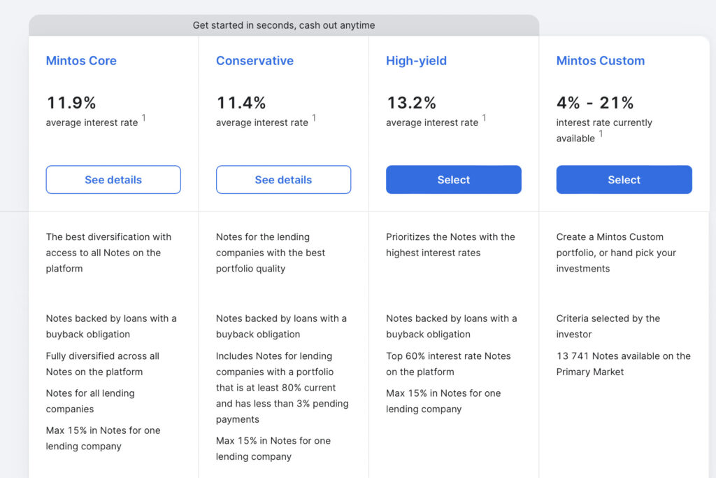Image resolution: width=716 pixels, height=478 pixels.
Task: Click the 11.9% average interest rate value
Action: click(x=71, y=103)
